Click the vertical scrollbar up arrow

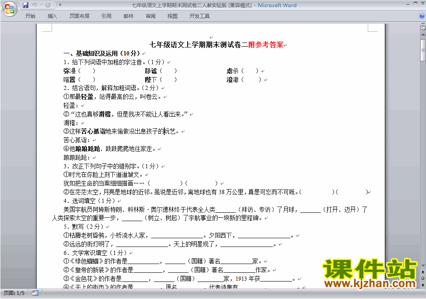pos(423,35)
